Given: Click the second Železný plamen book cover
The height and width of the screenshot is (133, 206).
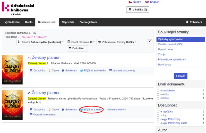Looking at the screenshot, I should (x=12, y=105).
